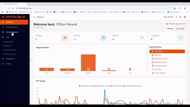Click the To Review edit icon

[x=65, y=38]
